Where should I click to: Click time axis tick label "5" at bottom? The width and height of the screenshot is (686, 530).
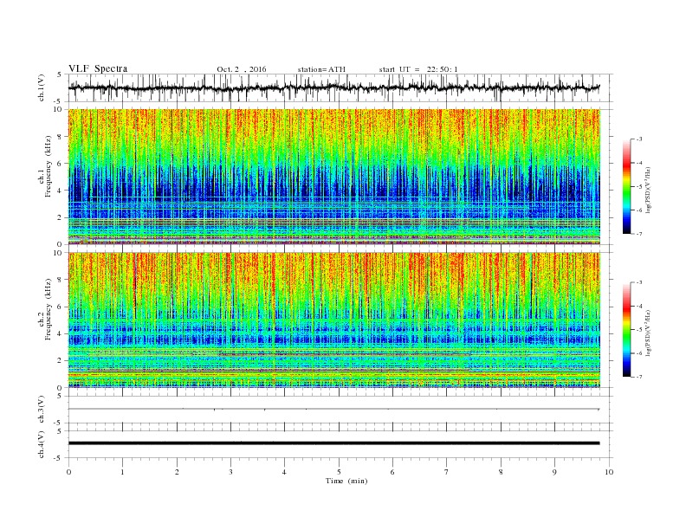[339, 472]
